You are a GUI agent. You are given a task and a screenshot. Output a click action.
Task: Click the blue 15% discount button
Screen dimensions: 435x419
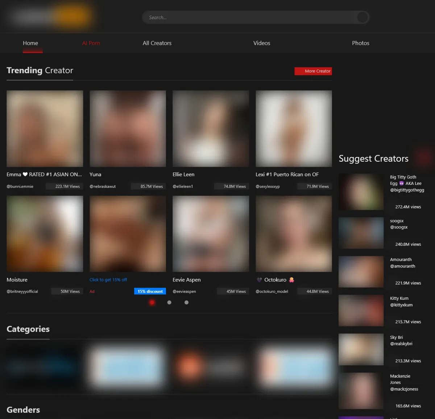pos(150,291)
